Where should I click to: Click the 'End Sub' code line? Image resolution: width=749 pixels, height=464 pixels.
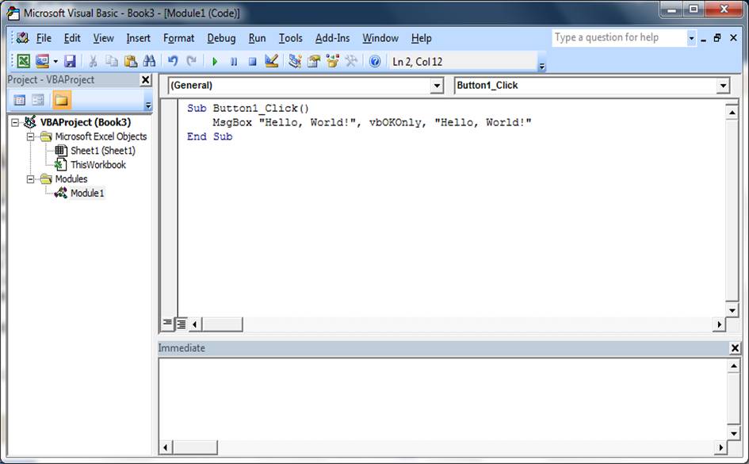click(210, 136)
